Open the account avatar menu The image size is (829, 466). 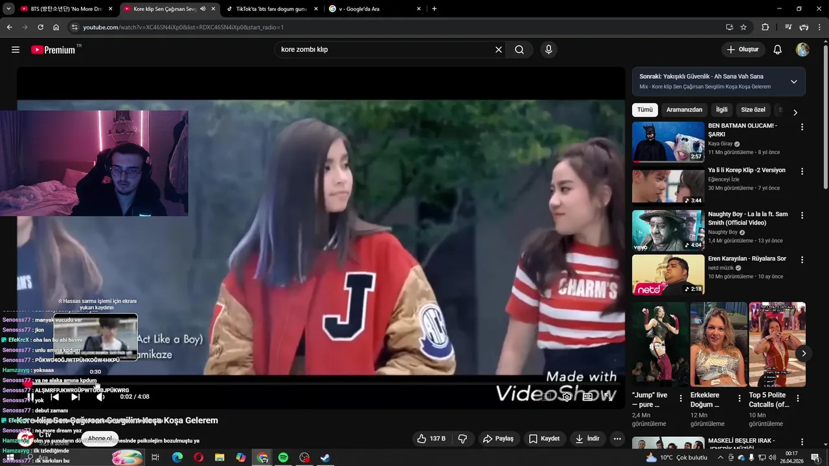802,50
